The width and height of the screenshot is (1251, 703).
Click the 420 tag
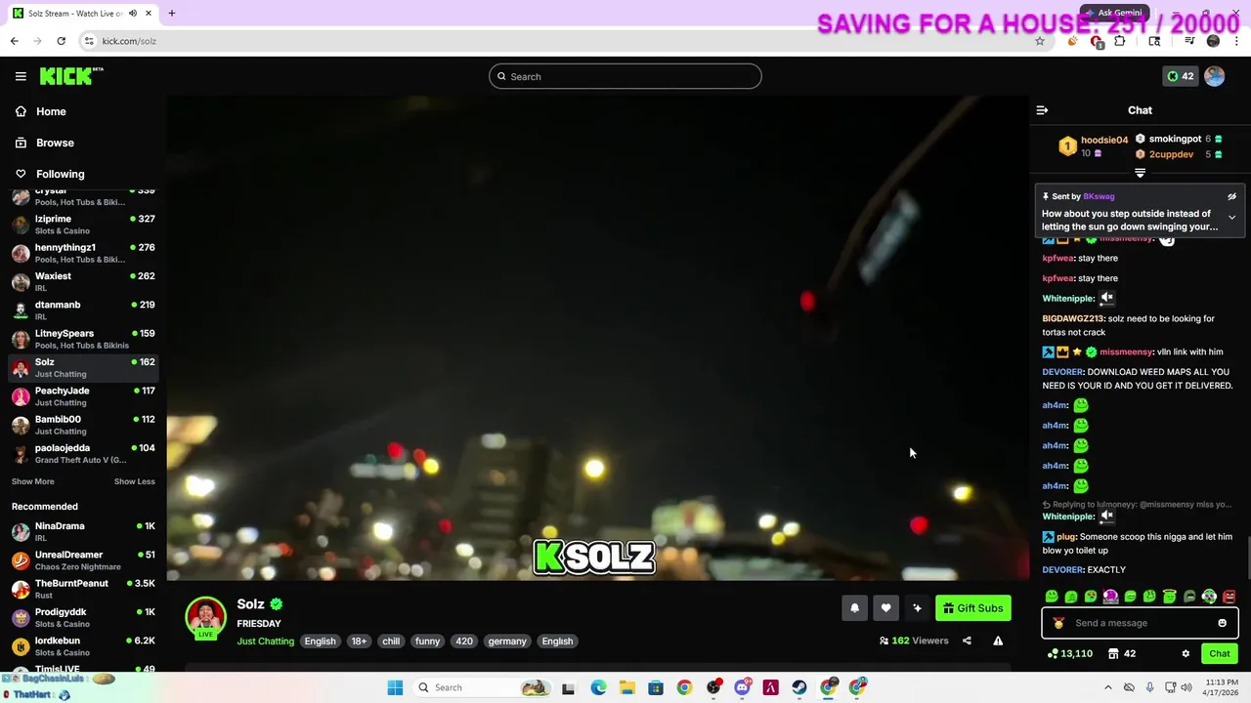[464, 641]
